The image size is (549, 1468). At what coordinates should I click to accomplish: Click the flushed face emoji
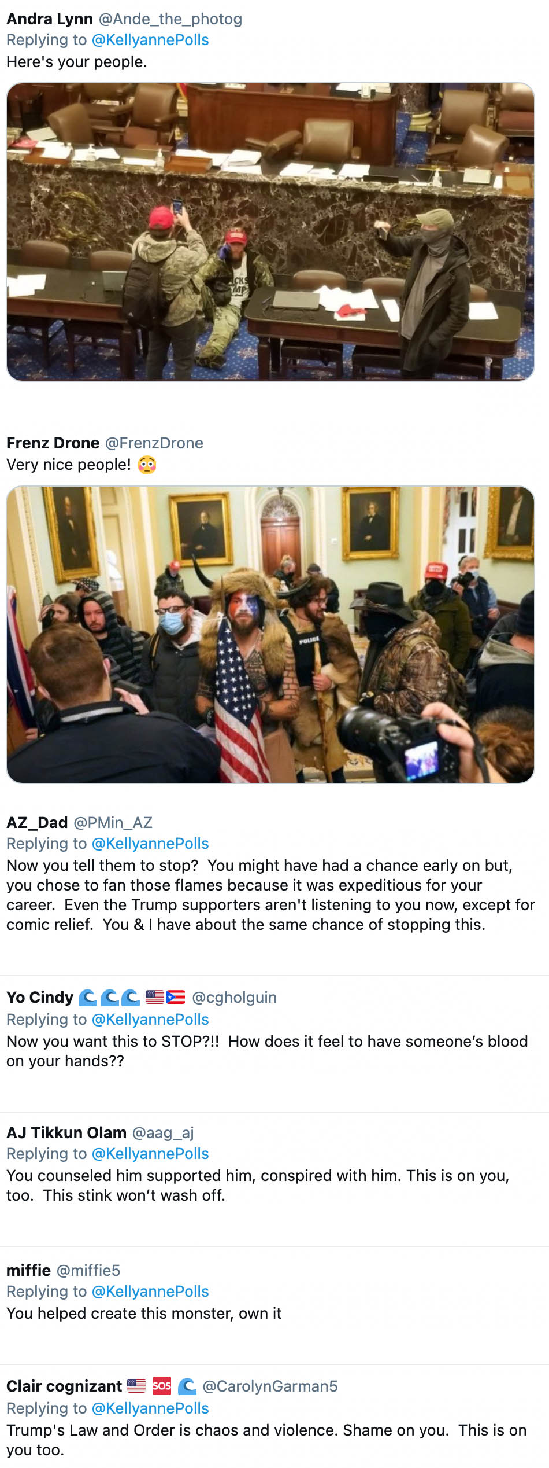[147, 465]
